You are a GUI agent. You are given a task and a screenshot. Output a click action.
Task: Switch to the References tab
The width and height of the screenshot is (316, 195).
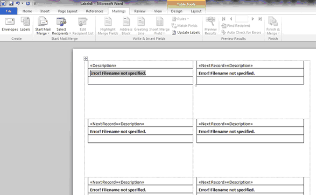(x=95, y=11)
